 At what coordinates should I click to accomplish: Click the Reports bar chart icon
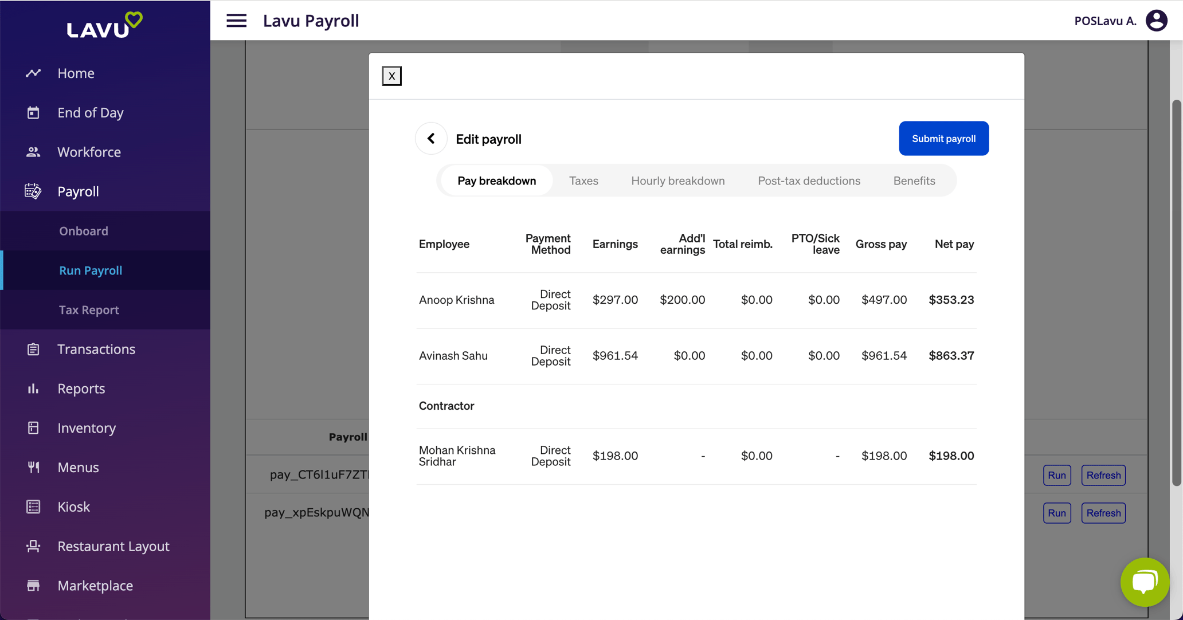(33, 389)
